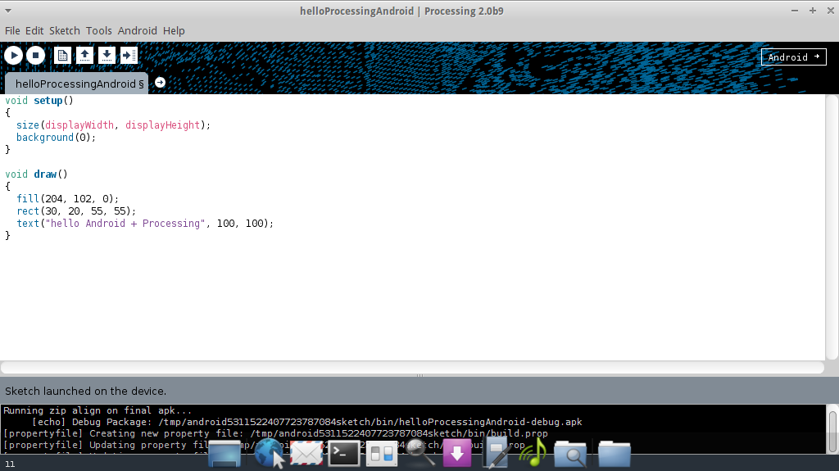Open the tab options arrow menu
The width and height of the screenshot is (839, 471).
(161, 82)
